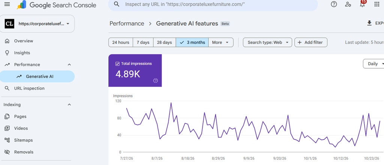
Task: Open the help question mark icon
Action: coord(334,4)
